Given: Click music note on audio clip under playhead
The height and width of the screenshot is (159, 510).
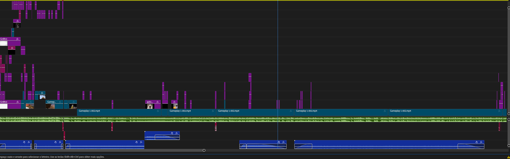Looking at the screenshot, I should coord(278,142).
